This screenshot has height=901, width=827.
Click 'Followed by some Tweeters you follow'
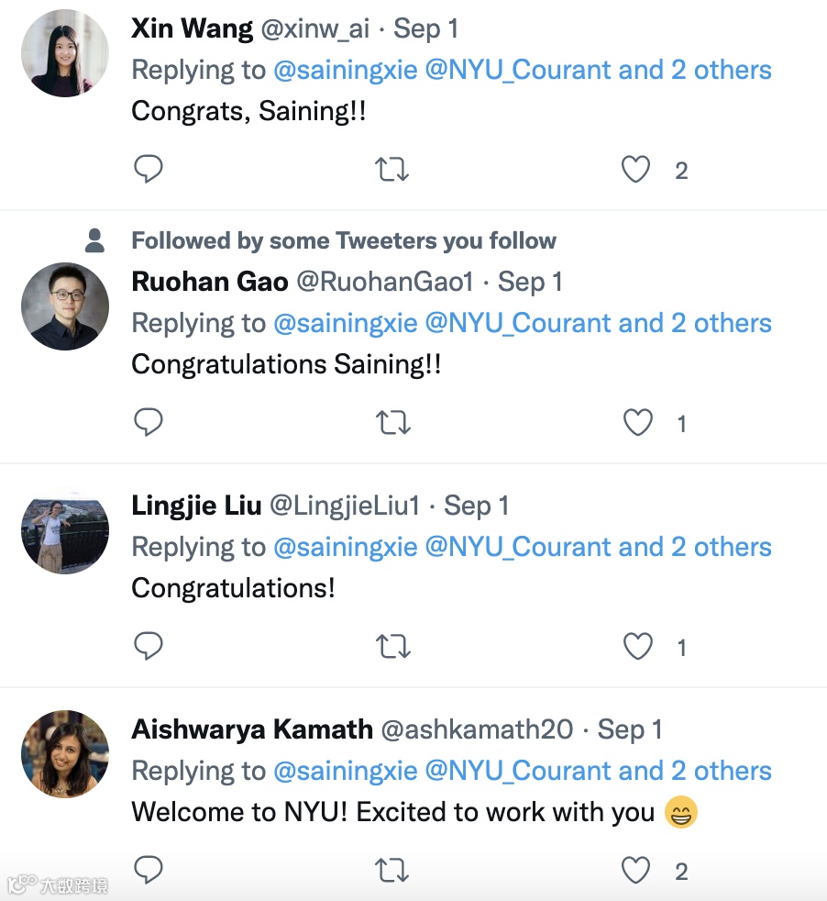344,241
